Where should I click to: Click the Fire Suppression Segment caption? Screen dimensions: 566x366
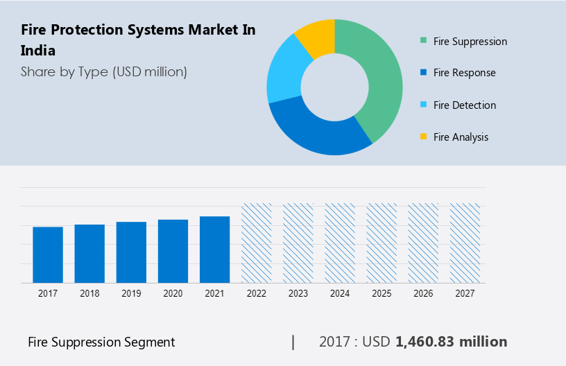pyautogui.click(x=101, y=342)
